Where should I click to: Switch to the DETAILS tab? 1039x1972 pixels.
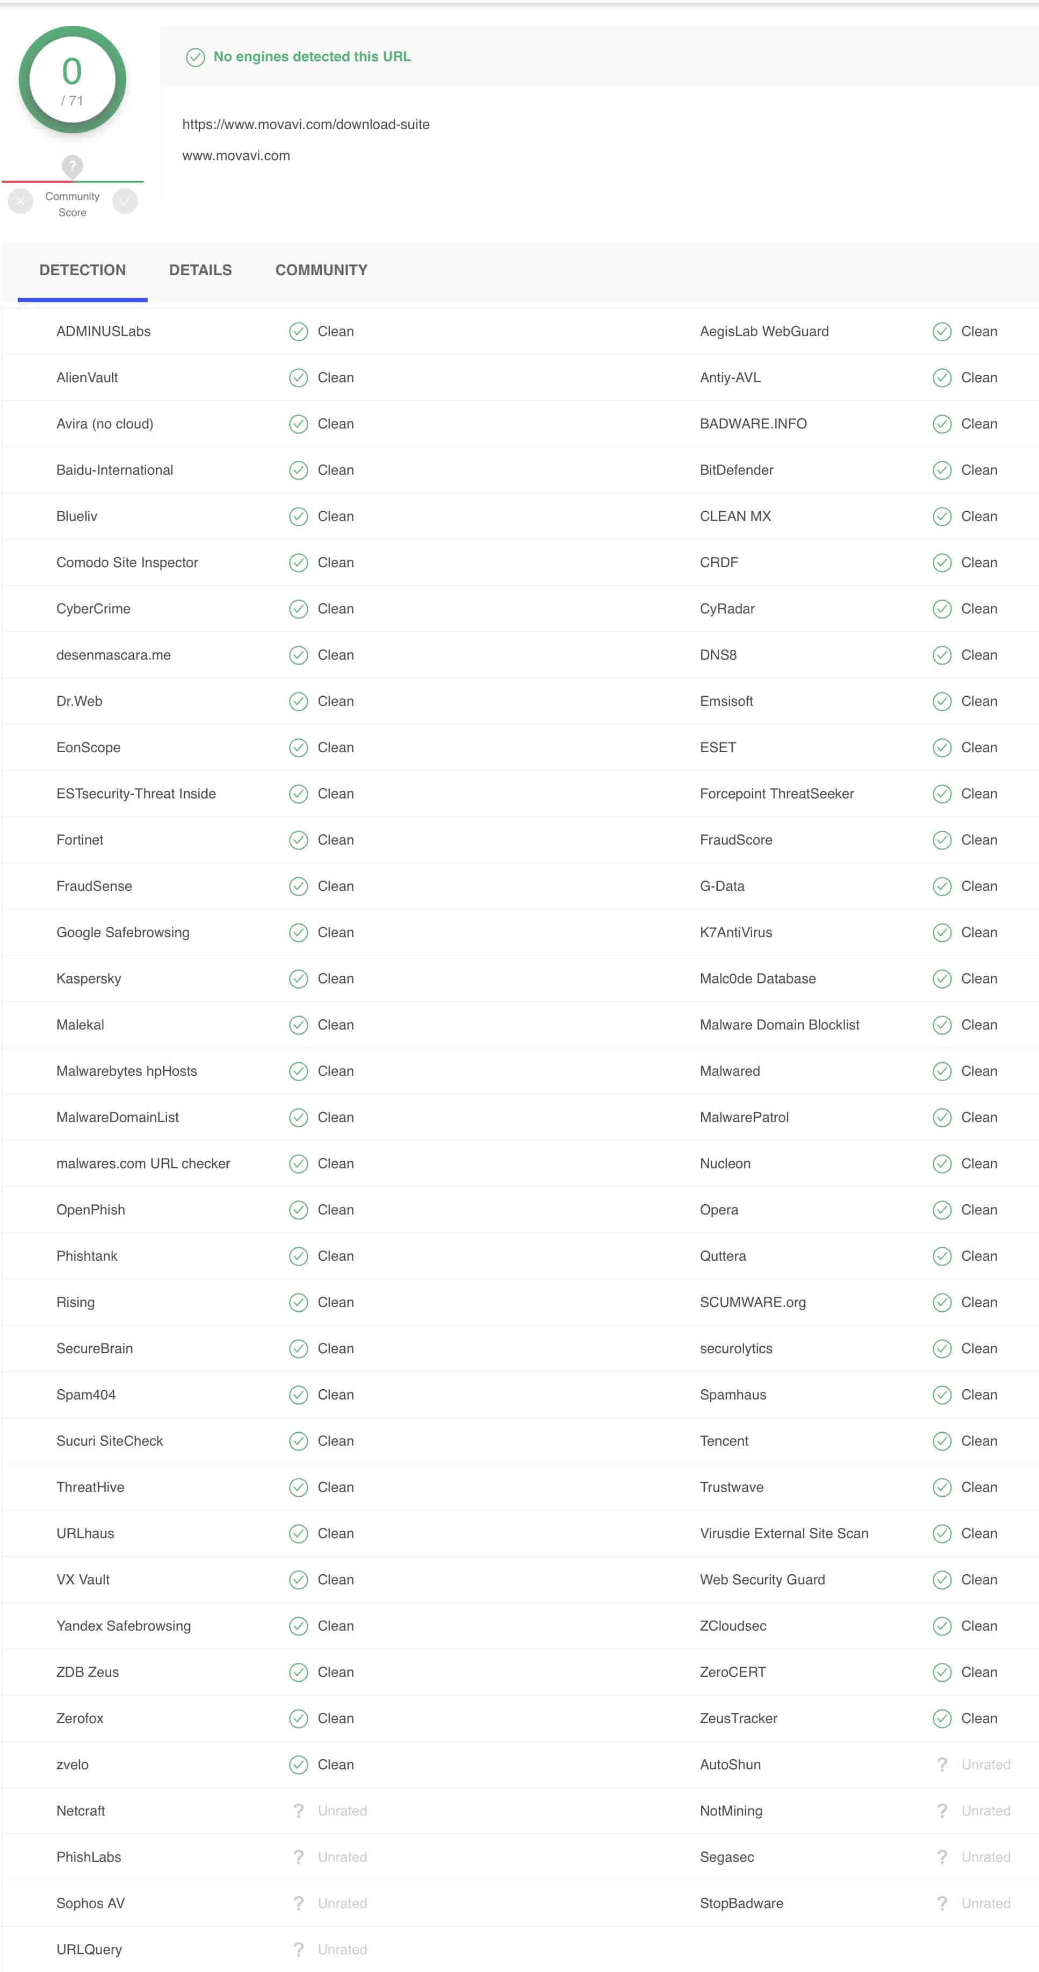pos(200,270)
